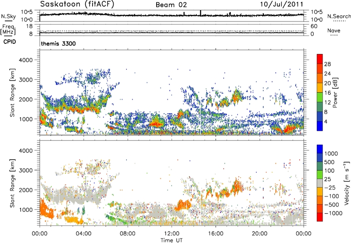Click the '−100' label on the Velocity bar
The image size is (351, 243).
(x=331, y=196)
